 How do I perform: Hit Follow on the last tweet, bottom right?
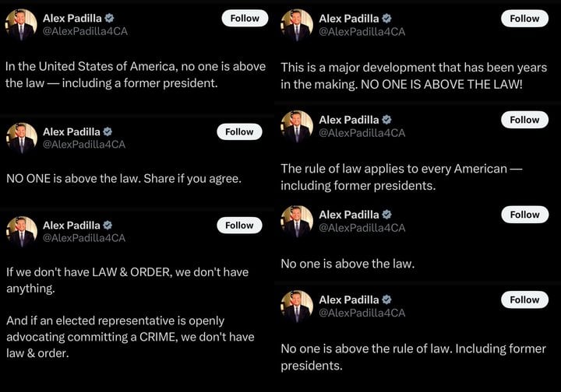[x=524, y=299]
